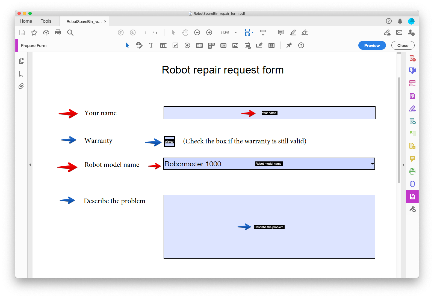Screen dimensions: 434x298
Task: Open the Robot model name dropdown arrow
Action: pos(372,164)
